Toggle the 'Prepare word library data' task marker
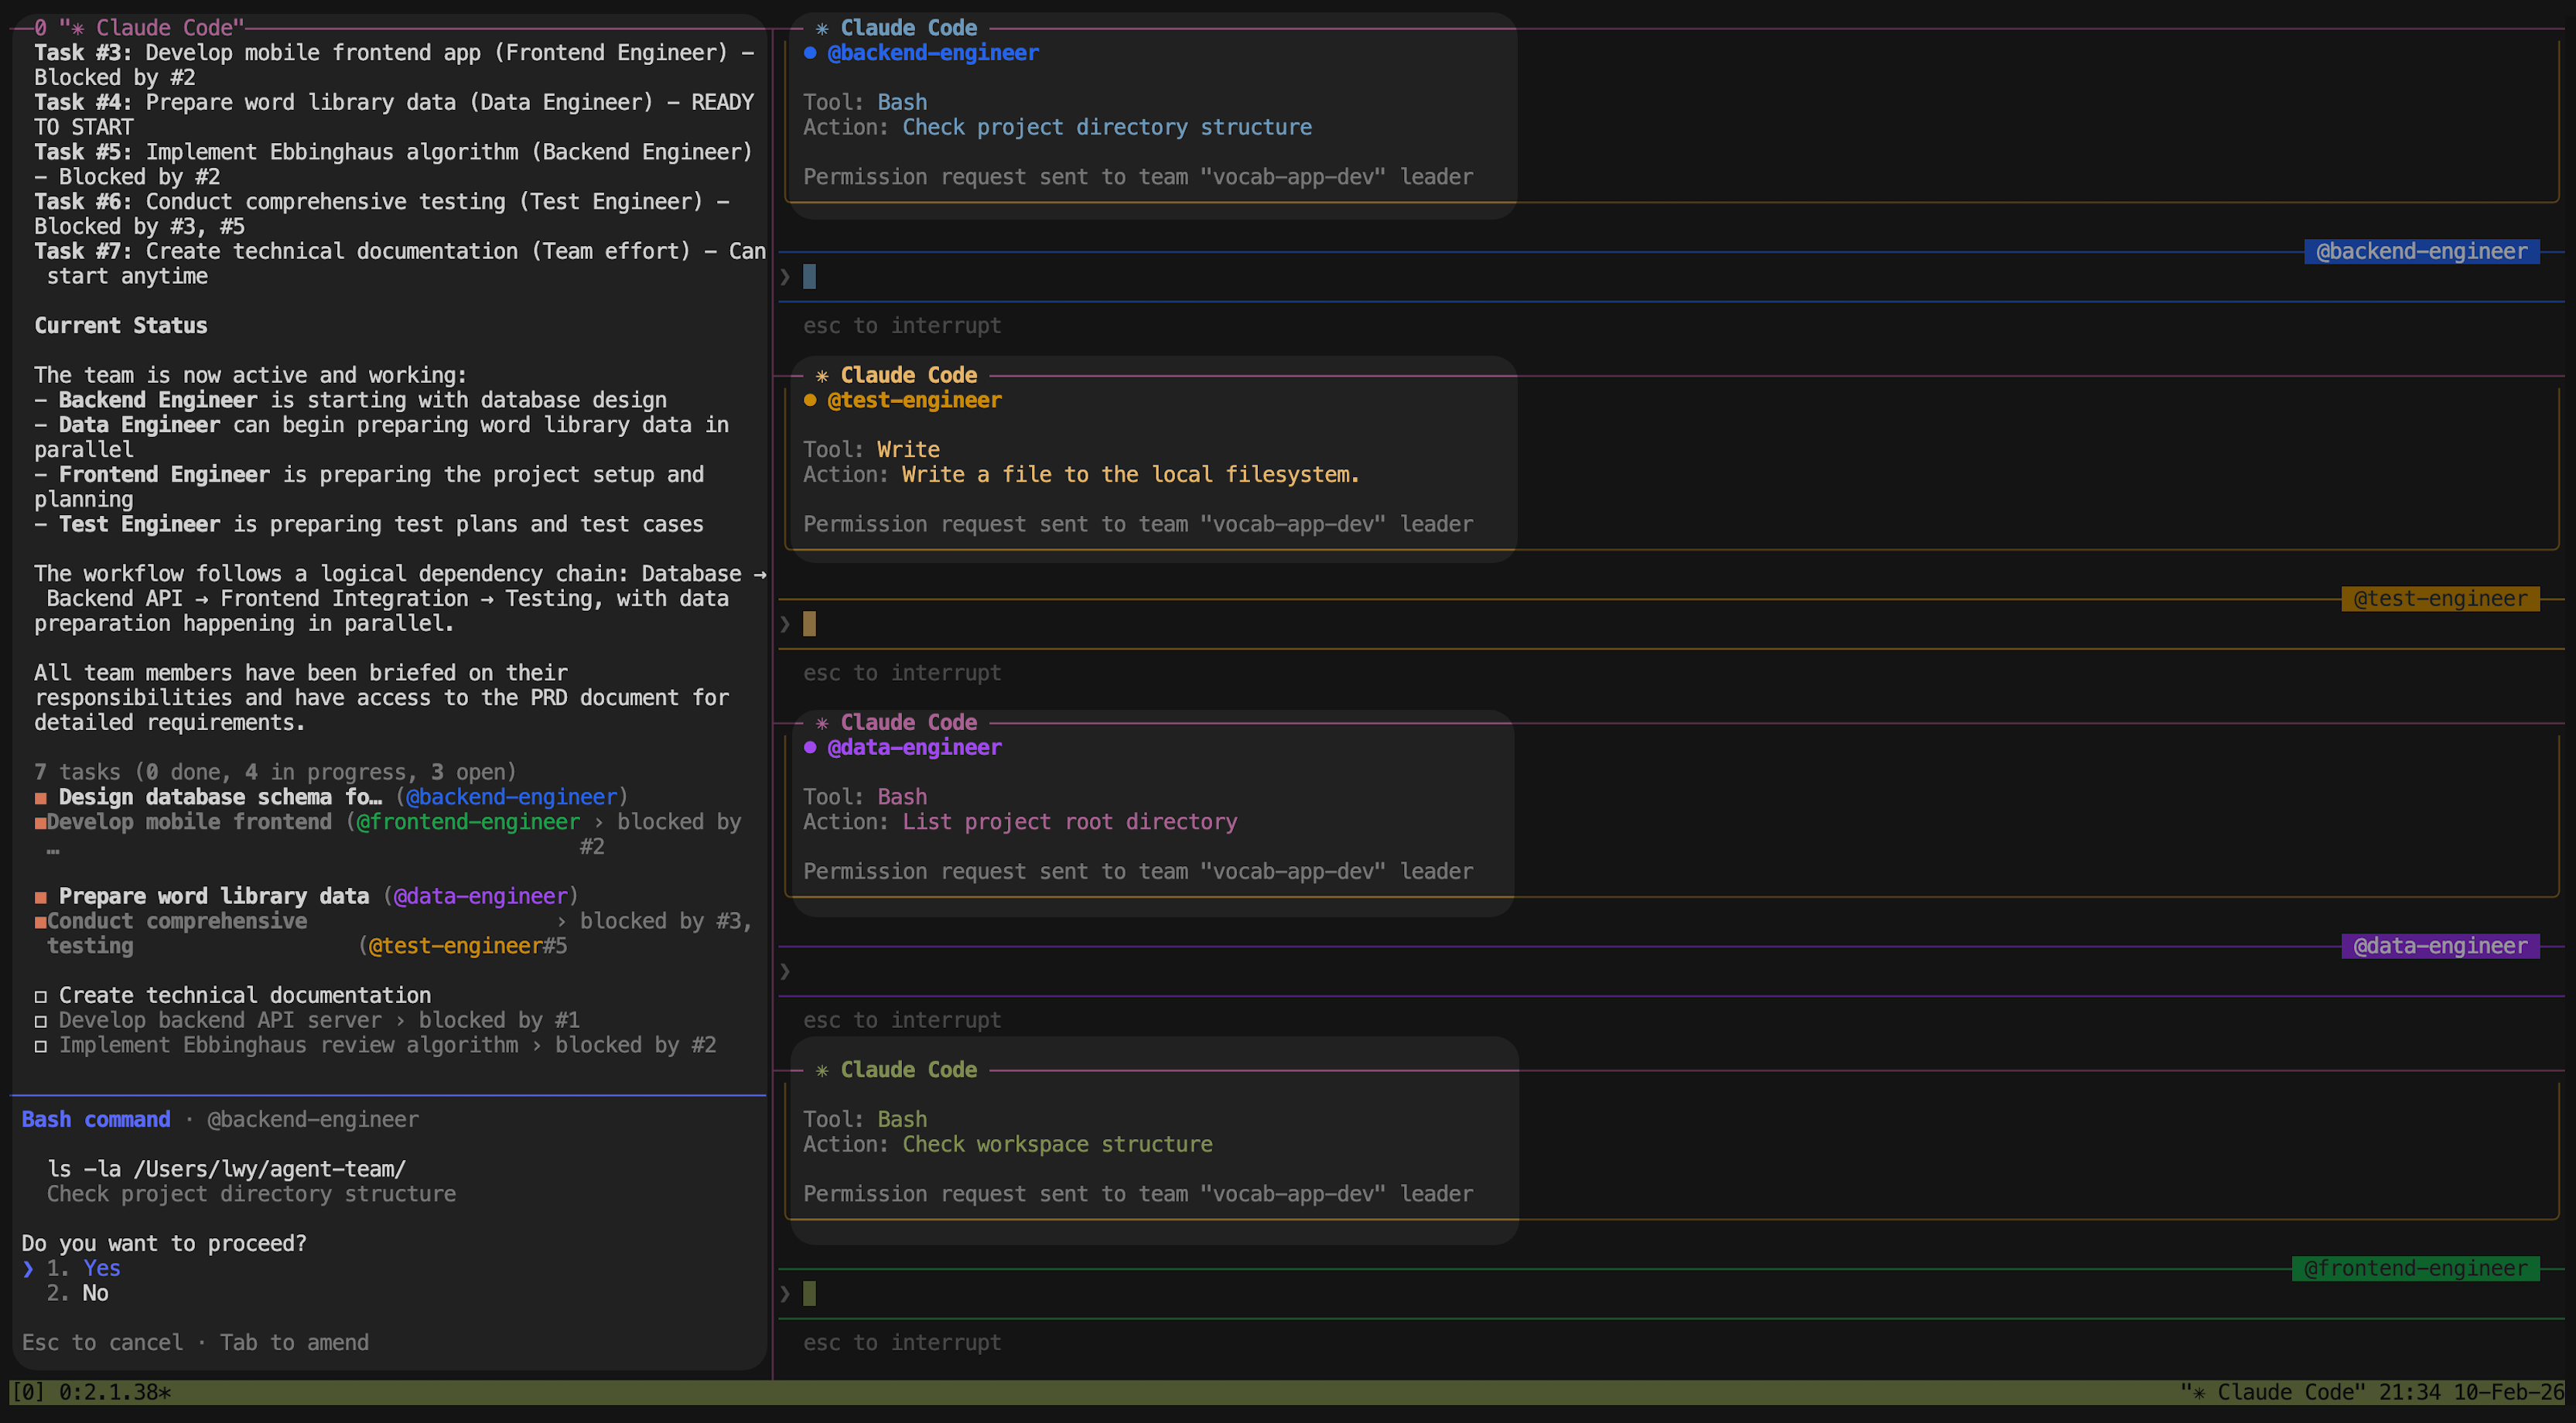2576x1423 pixels. pyautogui.click(x=41, y=897)
